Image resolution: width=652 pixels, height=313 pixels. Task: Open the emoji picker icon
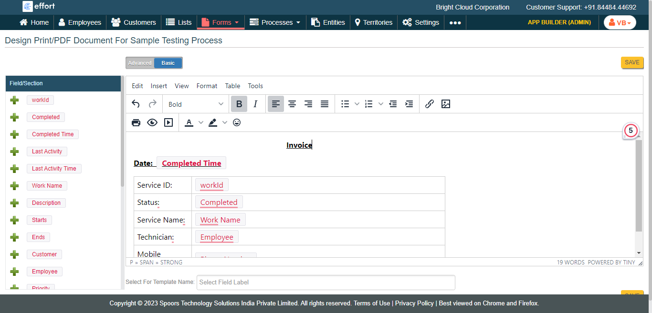pos(237,122)
